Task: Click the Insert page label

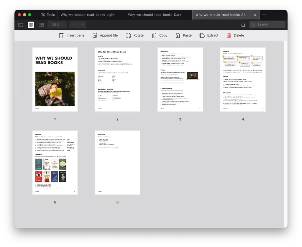Action: click(75, 35)
